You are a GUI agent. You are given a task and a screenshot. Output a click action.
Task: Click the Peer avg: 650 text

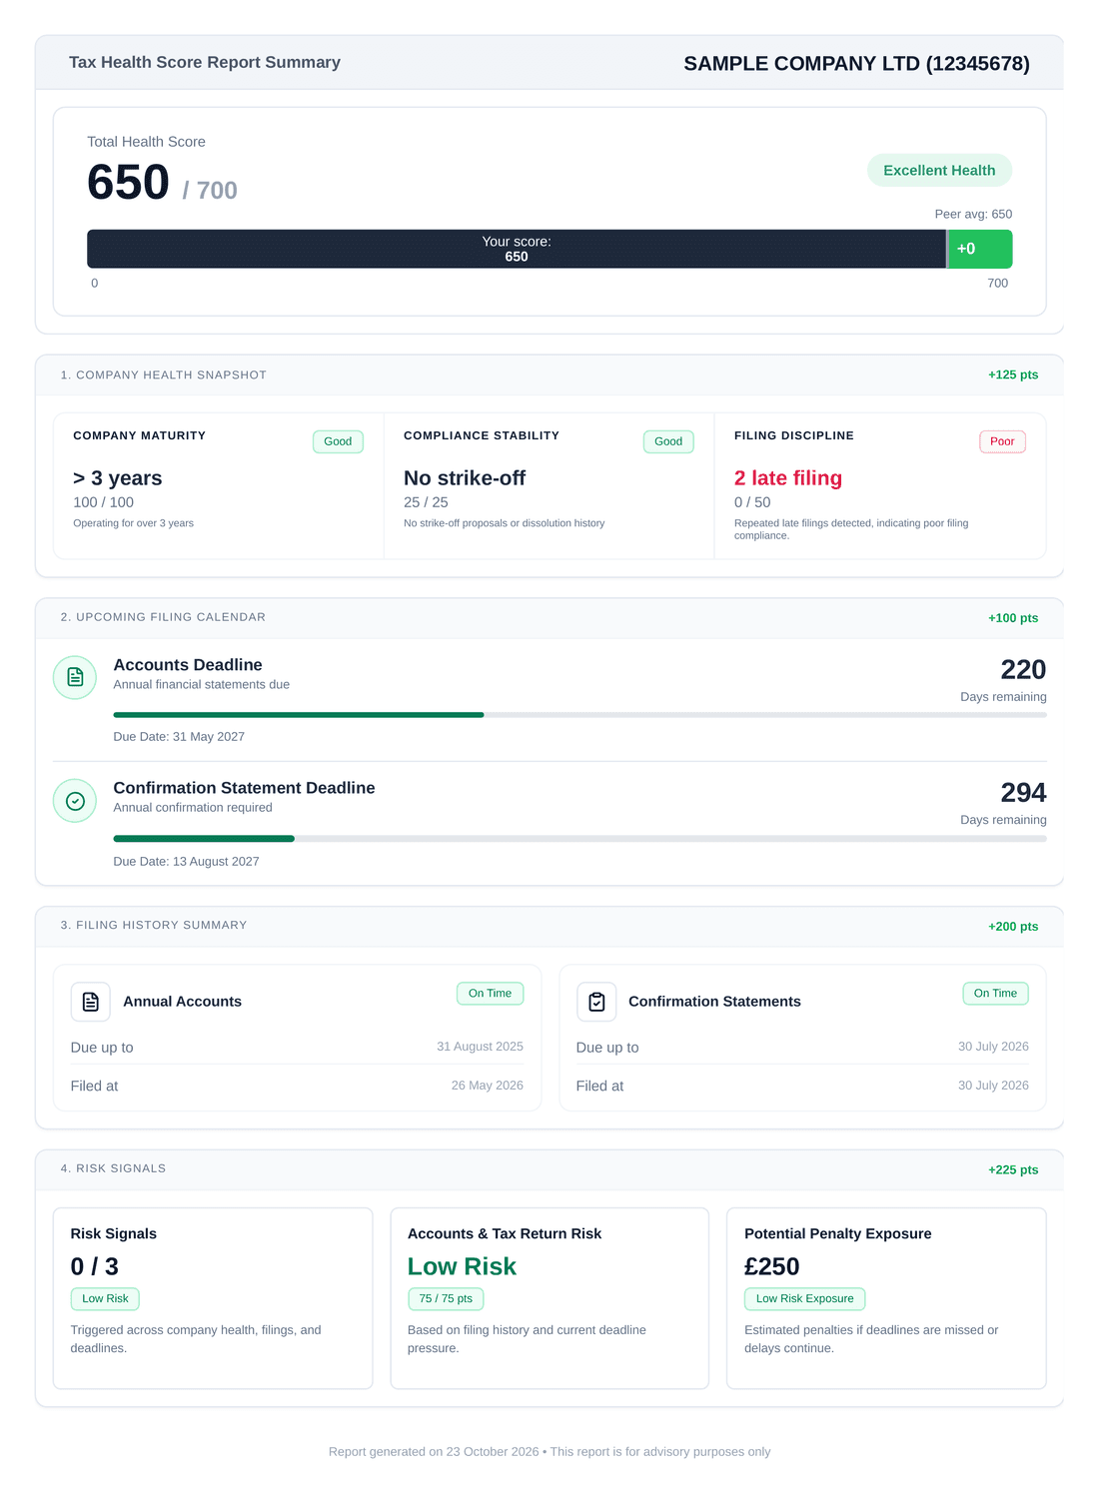tap(973, 214)
